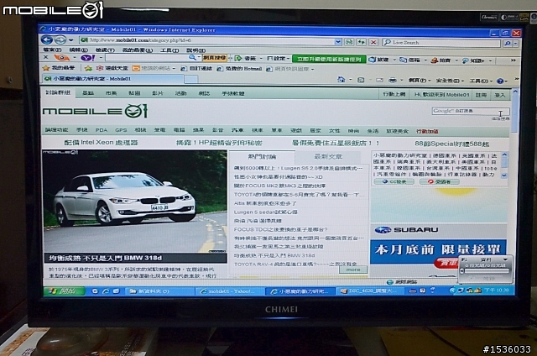Focus the Live Search input box

click(x=442, y=43)
